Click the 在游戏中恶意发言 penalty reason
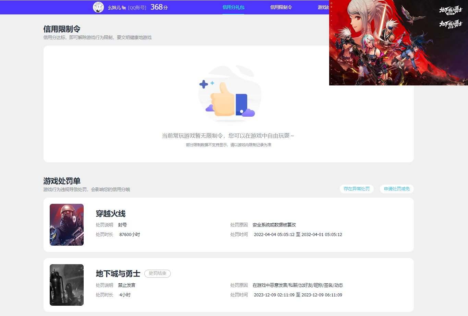Image resolution: width=468 pixels, height=316 pixels. pyautogui.click(x=298, y=285)
